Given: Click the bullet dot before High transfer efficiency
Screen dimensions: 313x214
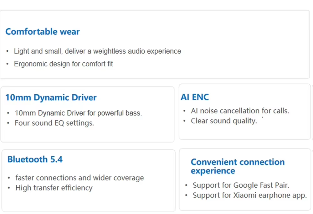Looking at the screenshot, I should (x=9, y=188).
